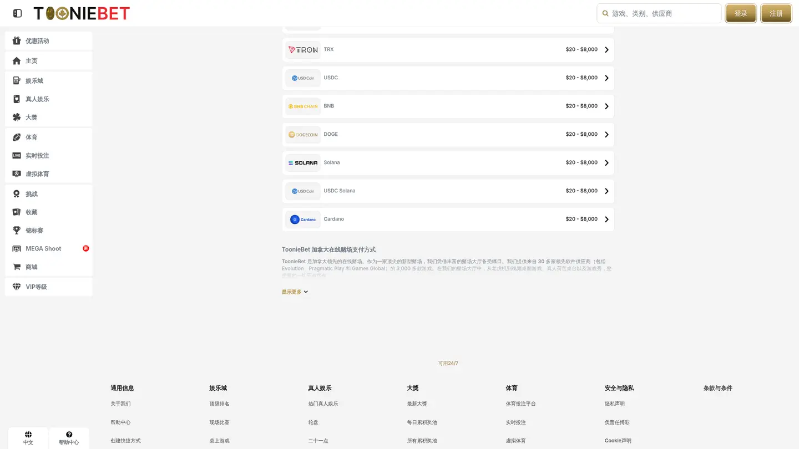The image size is (799, 449).
Task: Open 轮盘 footer link
Action: tap(313, 422)
